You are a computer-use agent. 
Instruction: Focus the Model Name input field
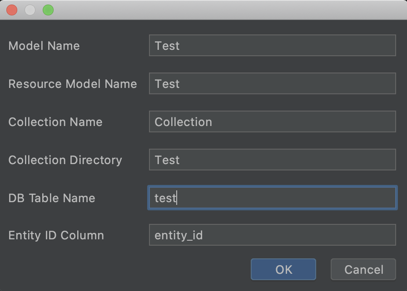point(272,46)
